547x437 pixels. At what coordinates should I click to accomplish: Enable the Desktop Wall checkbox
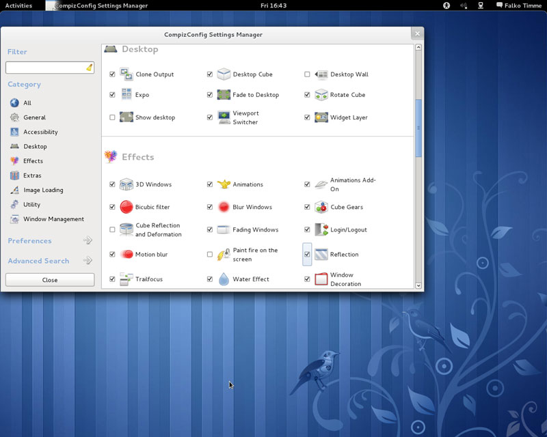click(x=307, y=74)
